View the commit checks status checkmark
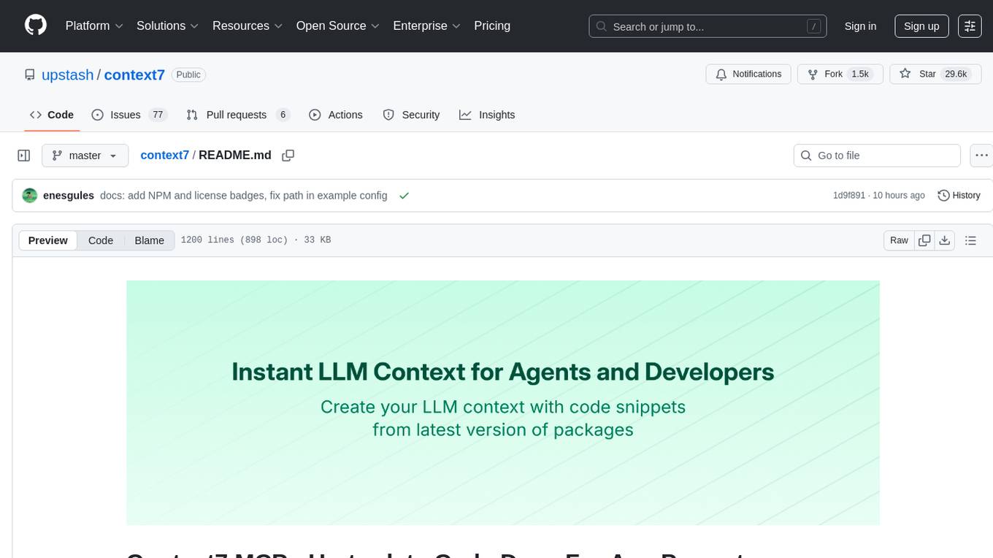The height and width of the screenshot is (558, 993). pos(404,195)
